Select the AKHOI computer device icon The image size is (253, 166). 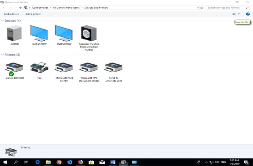point(15,34)
